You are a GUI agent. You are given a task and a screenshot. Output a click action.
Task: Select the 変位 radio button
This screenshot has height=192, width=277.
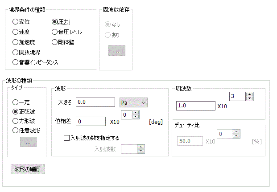[16, 21]
